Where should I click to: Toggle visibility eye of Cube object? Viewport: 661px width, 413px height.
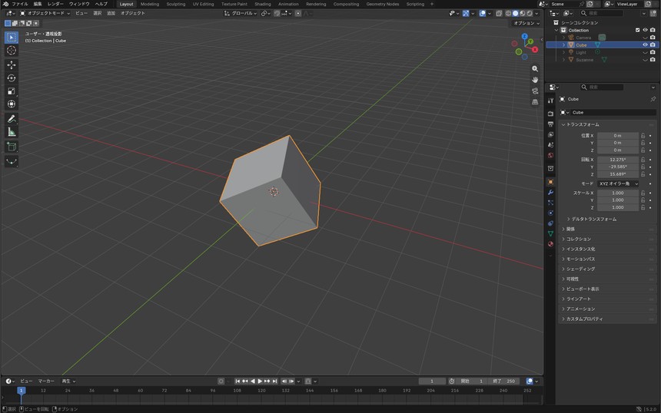pos(645,45)
